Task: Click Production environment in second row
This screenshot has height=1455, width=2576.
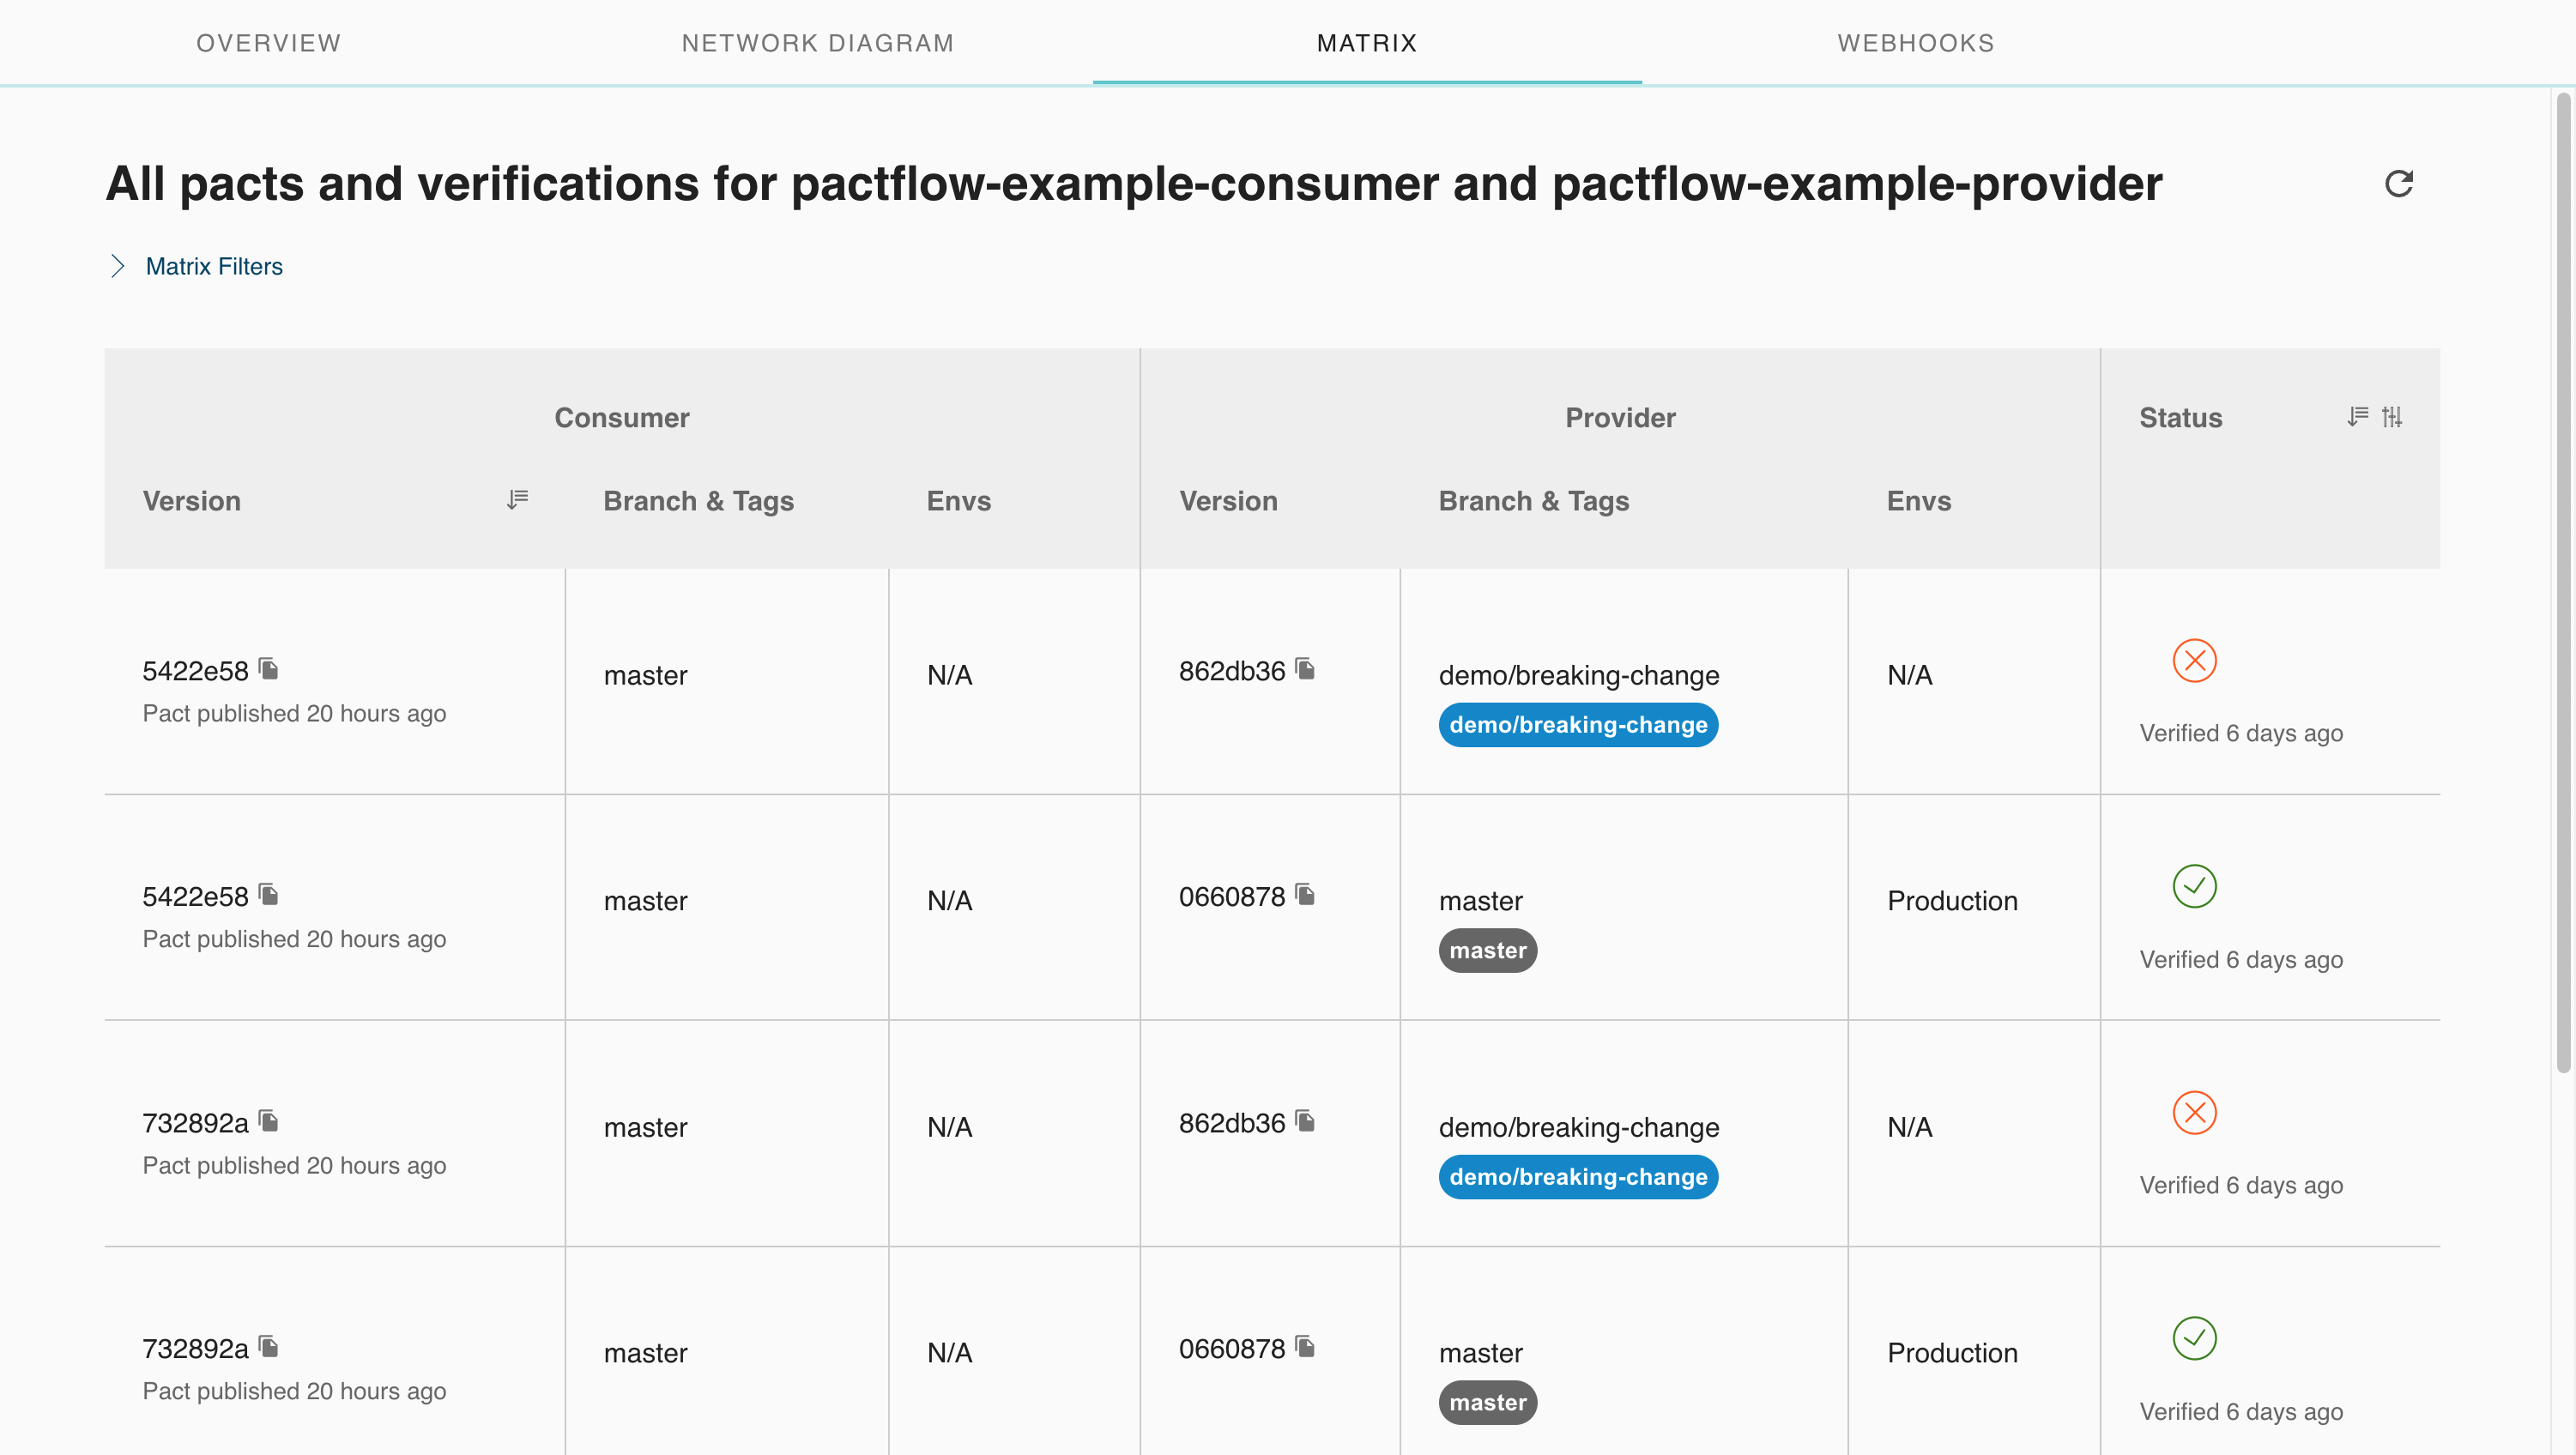Action: pyautogui.click(x=1952, y=901)
